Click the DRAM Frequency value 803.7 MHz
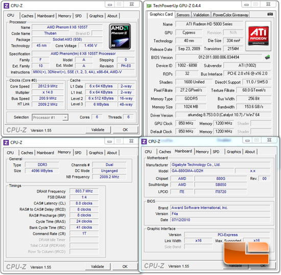 pos(84,191)
